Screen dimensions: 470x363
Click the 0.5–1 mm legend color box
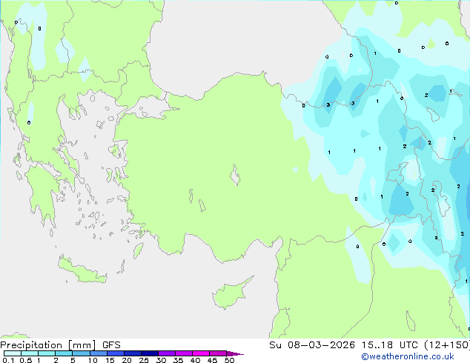(x=30, y=353)
